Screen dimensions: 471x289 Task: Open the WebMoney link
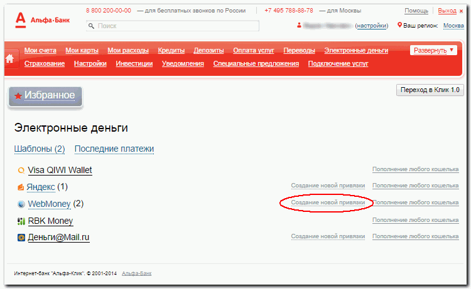[x=49, y=204]
